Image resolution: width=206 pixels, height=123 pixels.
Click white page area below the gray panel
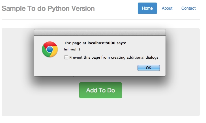pos(103,119)
